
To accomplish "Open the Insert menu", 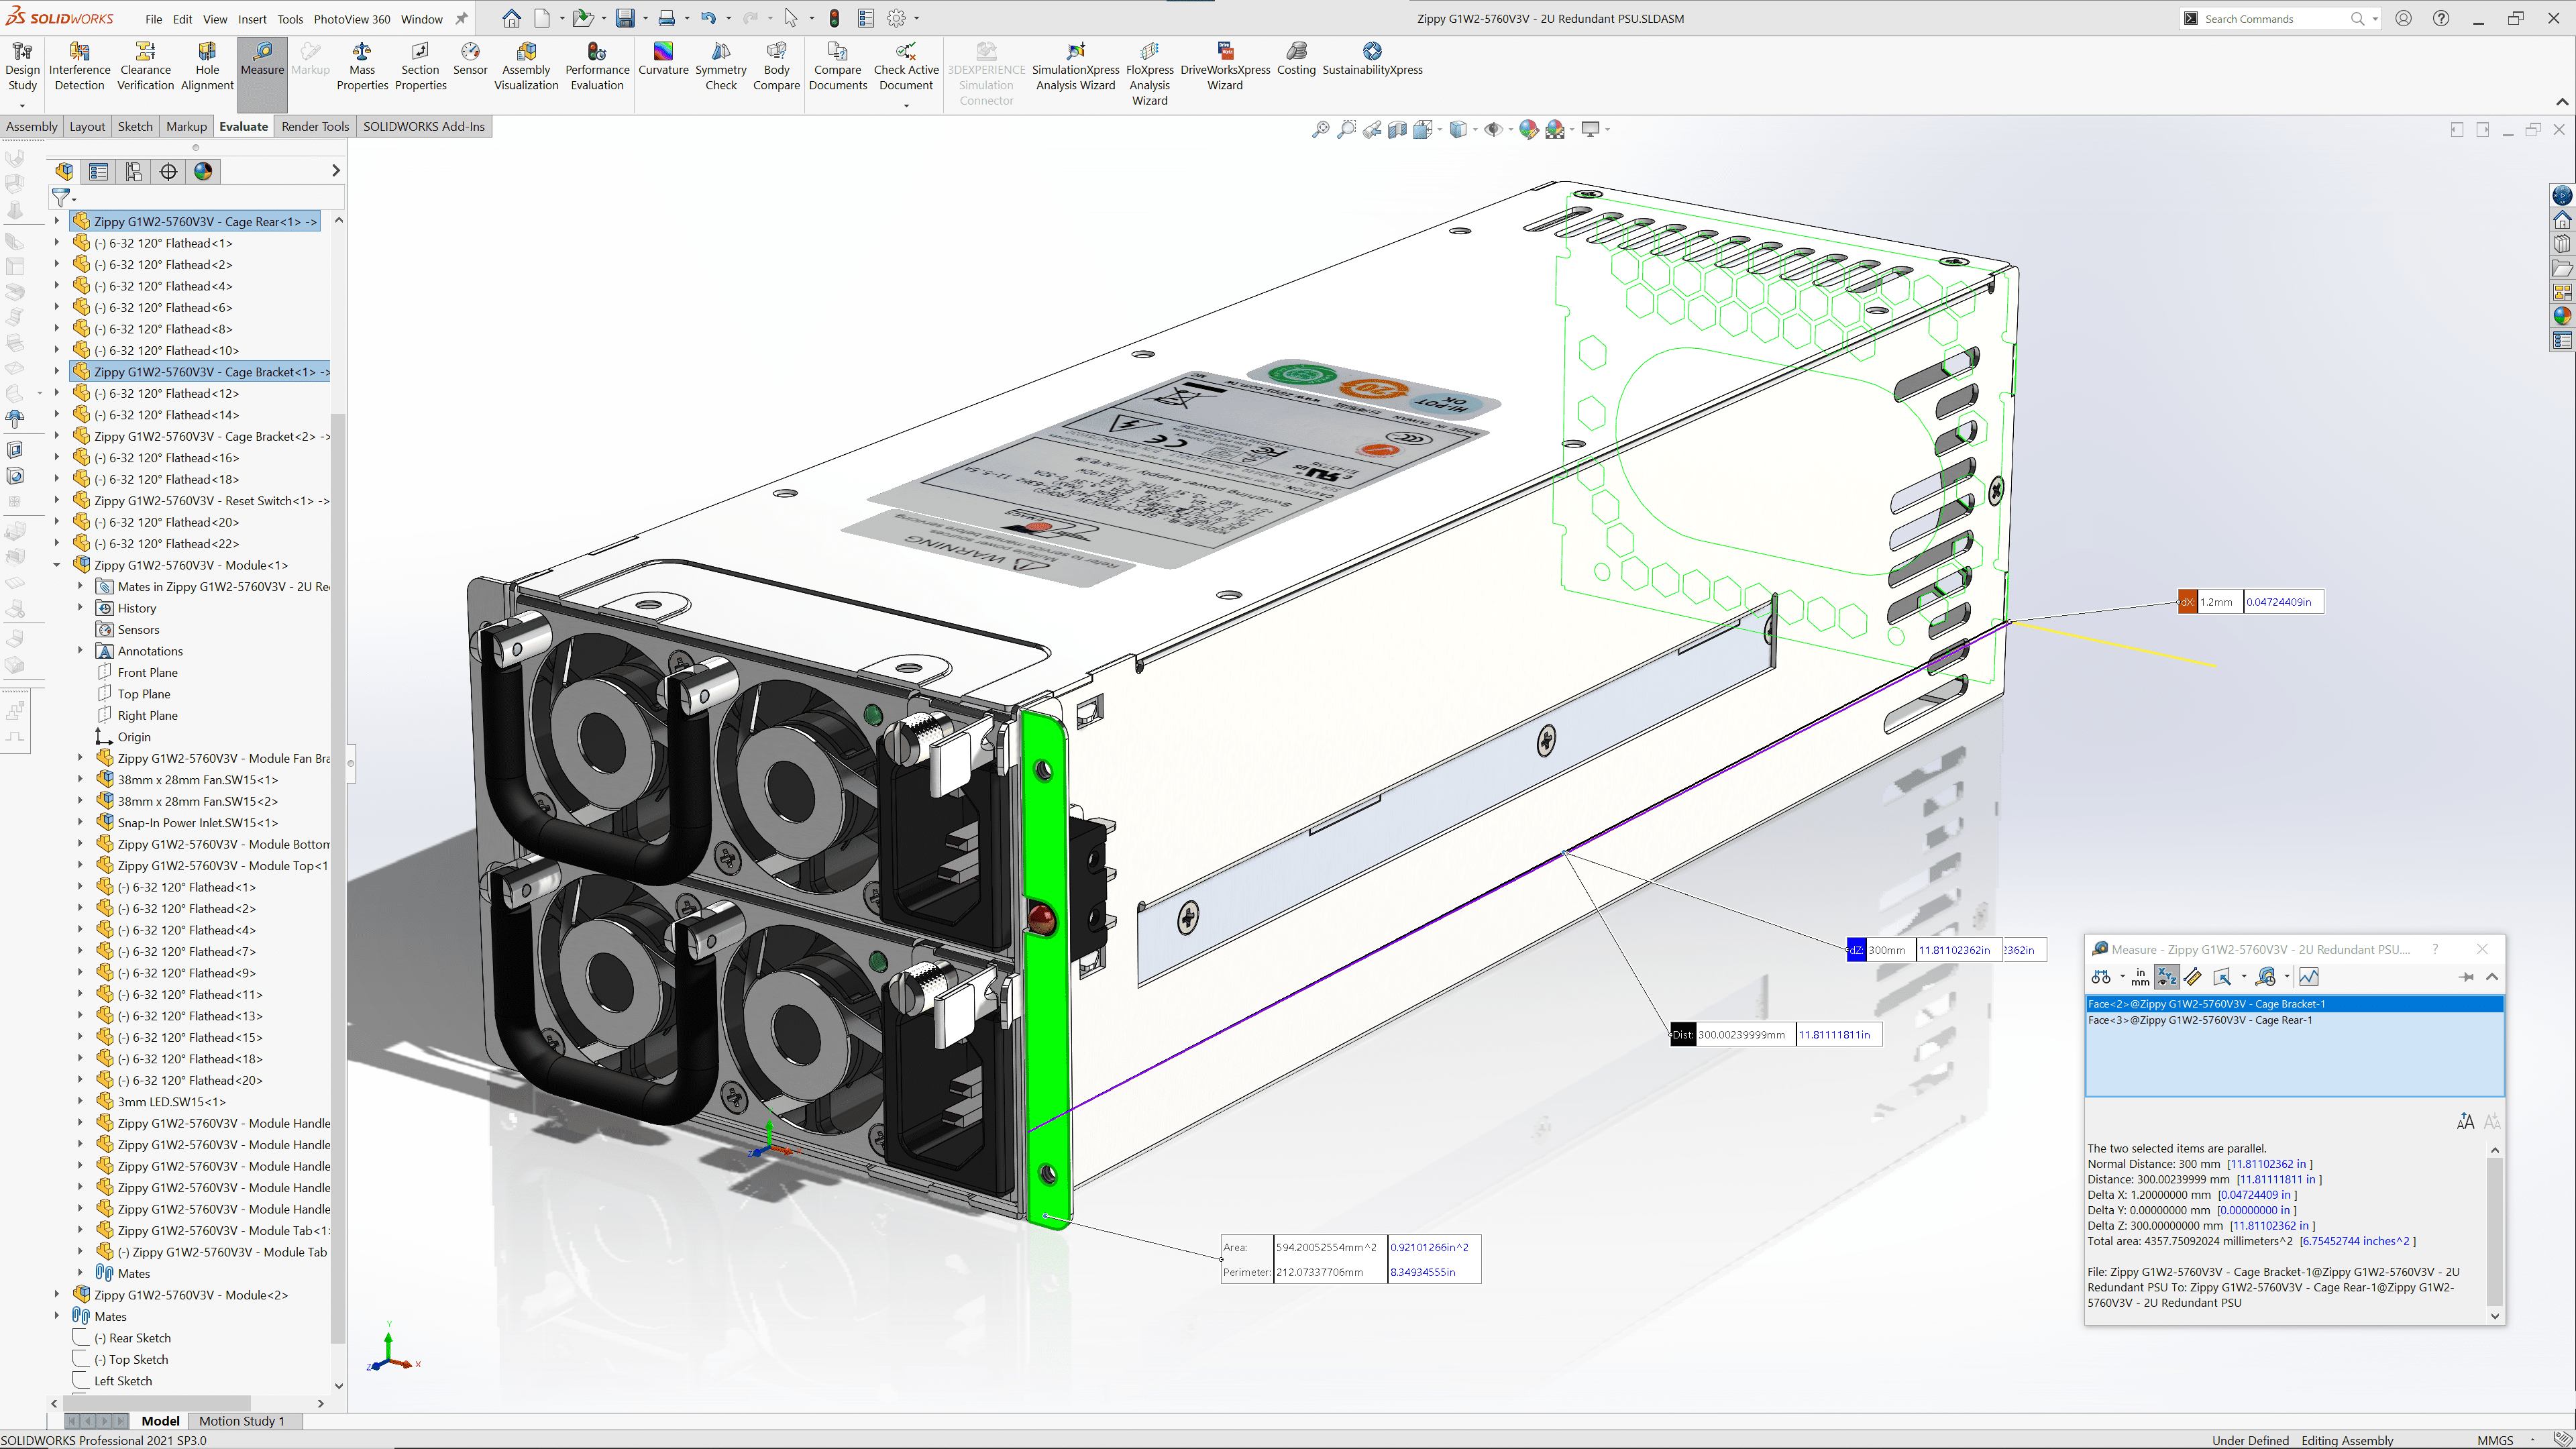I will coord(252,19).
